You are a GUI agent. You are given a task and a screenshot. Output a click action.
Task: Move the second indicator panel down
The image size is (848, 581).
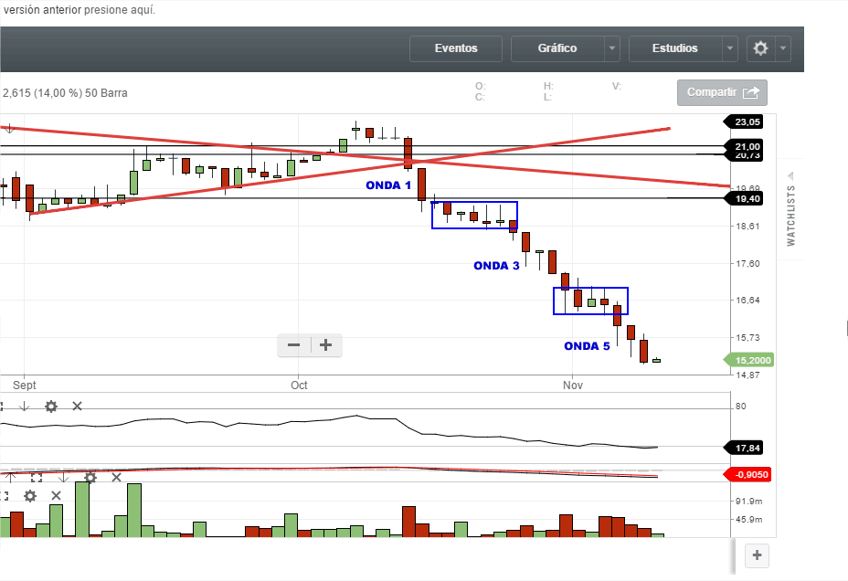tap(63, 477)
